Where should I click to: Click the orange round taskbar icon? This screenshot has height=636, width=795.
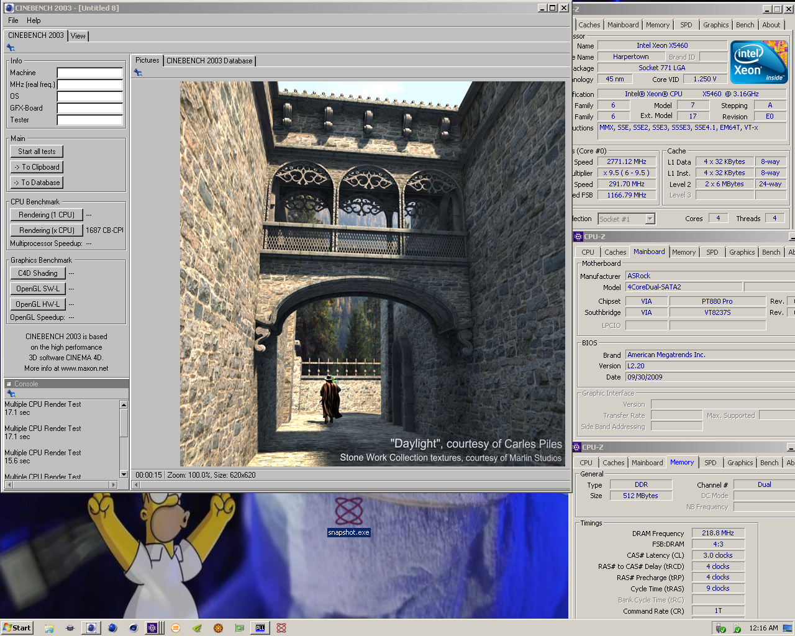(x=176, y=628)
